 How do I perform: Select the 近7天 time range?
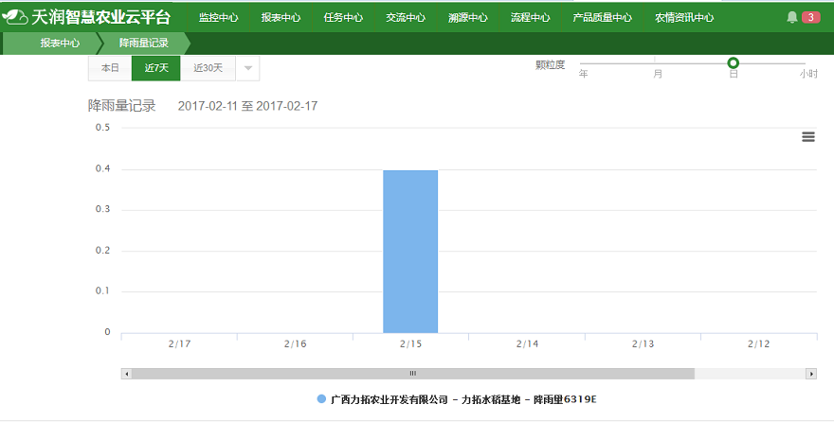(156, 68)
